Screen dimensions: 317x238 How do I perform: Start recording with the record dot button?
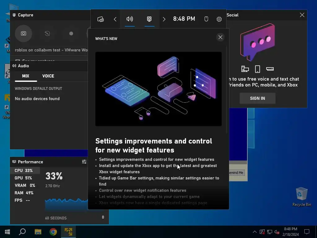pyautogui.click(x=71, y=33)
